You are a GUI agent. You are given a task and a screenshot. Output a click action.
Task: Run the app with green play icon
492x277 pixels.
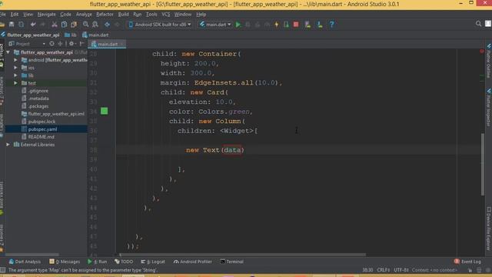click(238, 25)
